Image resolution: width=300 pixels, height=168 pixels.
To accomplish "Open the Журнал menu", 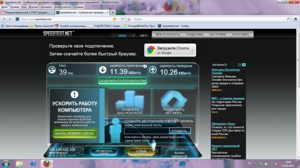I will 34,7.
